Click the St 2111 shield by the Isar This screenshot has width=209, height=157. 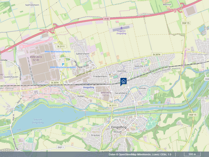(x=113, y=105)
